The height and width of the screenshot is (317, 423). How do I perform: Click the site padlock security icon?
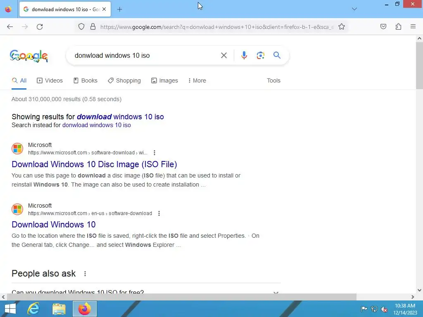point(93,27)
